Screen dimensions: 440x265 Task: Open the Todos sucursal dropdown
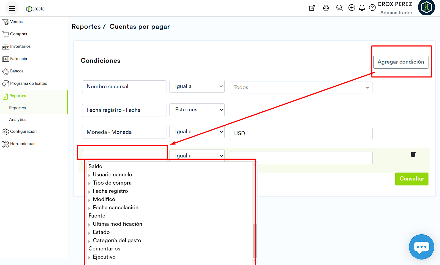point(301,88)
